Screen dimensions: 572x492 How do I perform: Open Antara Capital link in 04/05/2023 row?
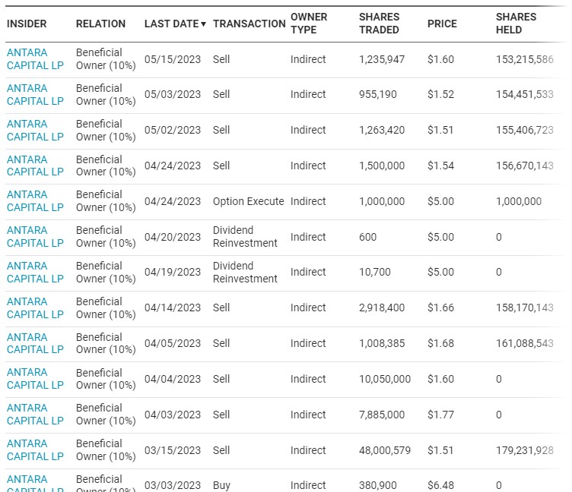click(35, 344)
